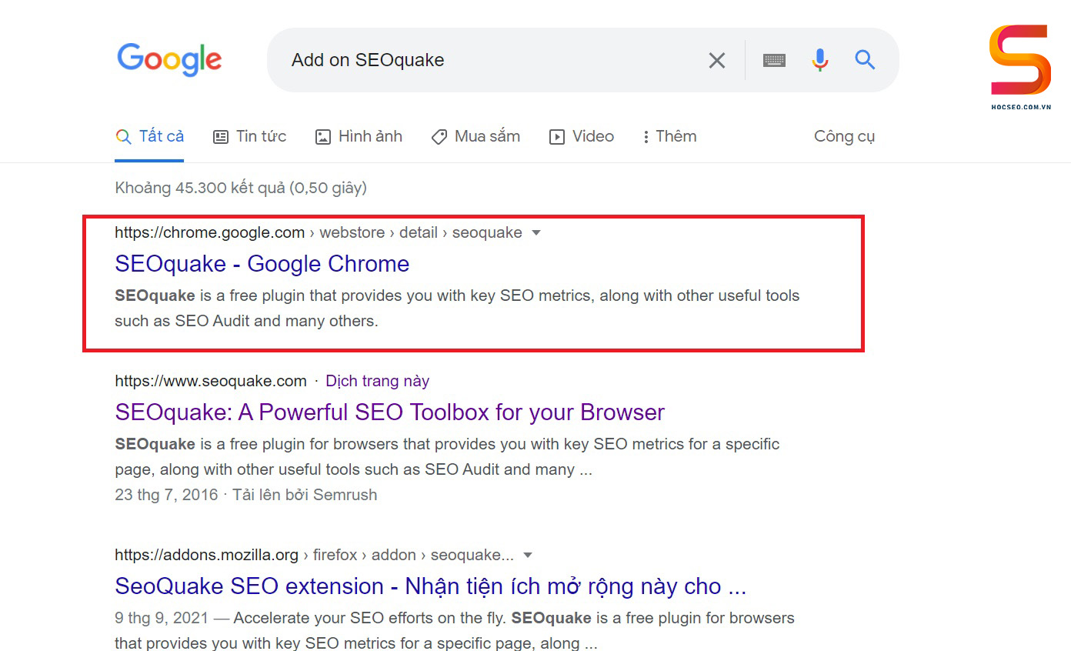Viewport: 1071px width, 651px height.
Task: Select the Tất cả all results tab
Action: [x=149, y=136]
